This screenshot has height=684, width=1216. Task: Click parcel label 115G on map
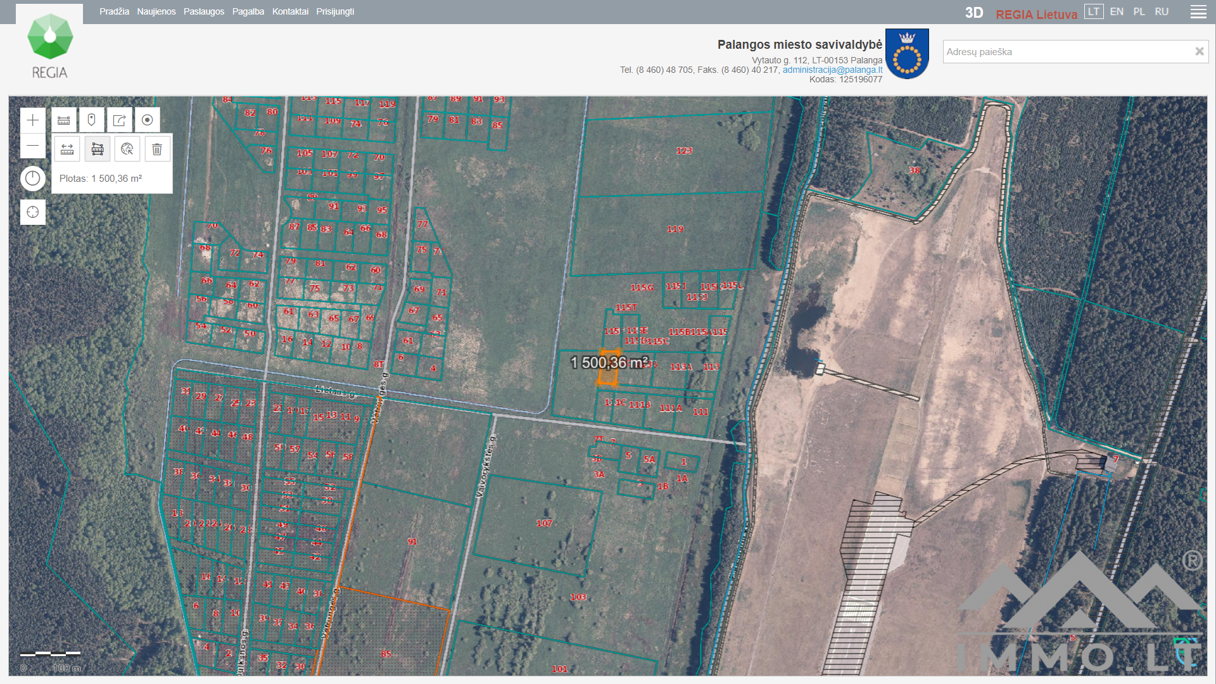tap(642, 288)
